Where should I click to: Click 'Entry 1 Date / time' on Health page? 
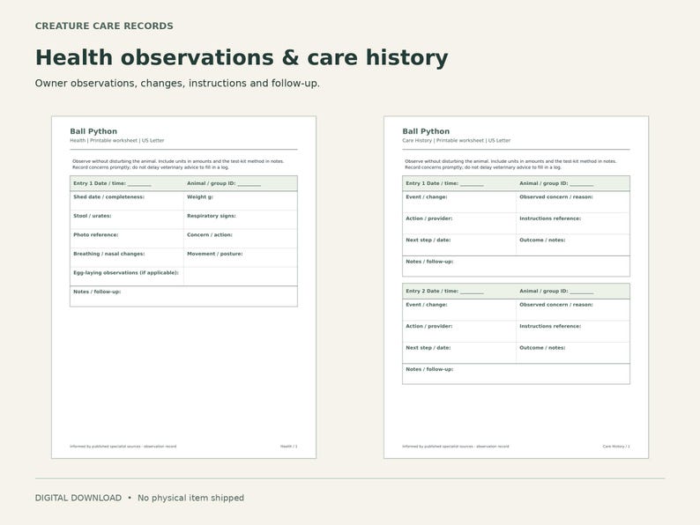pyautogui.click(x=112, y=183)
